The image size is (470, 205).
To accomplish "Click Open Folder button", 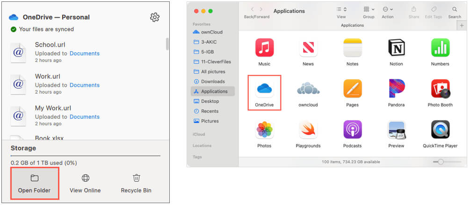I will 35,184.
